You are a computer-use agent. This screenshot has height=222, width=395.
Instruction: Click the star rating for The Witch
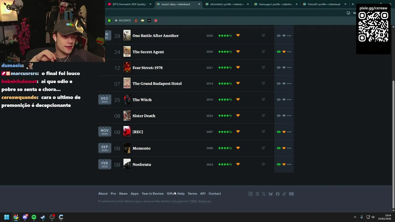coord(225,100)
